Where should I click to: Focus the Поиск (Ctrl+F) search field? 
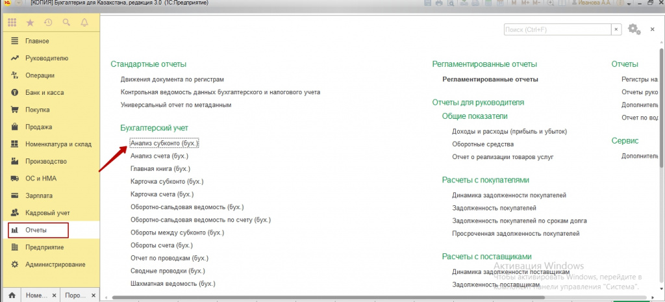(x=557, y=29)
